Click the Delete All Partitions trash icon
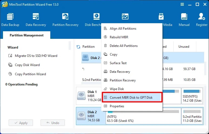The image size is (209, 134). tap(105, 46)
